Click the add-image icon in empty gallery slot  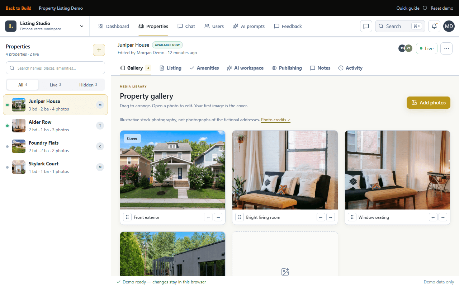tap(285, 272)
